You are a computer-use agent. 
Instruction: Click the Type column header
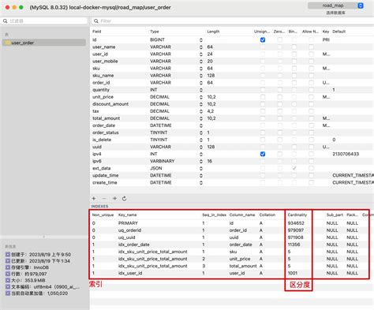[155, 32]
